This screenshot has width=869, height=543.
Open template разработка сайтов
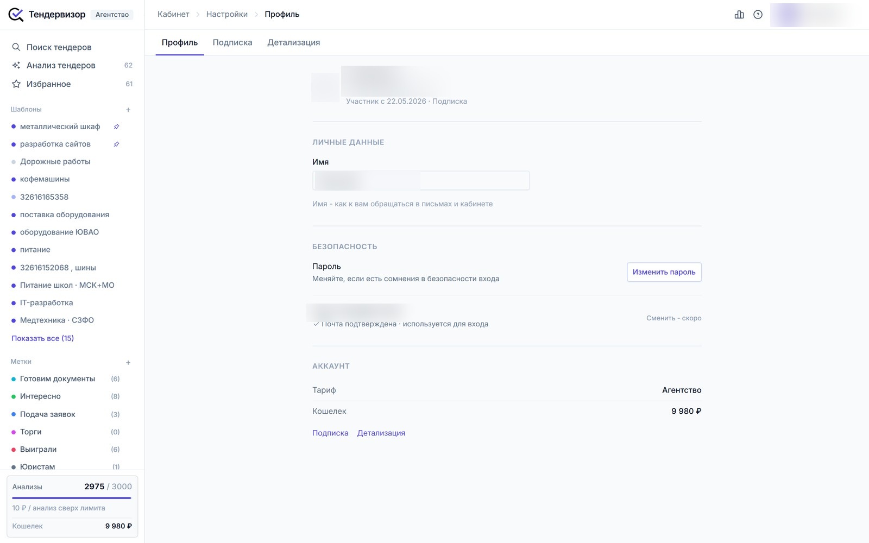(x=55, y=144)
